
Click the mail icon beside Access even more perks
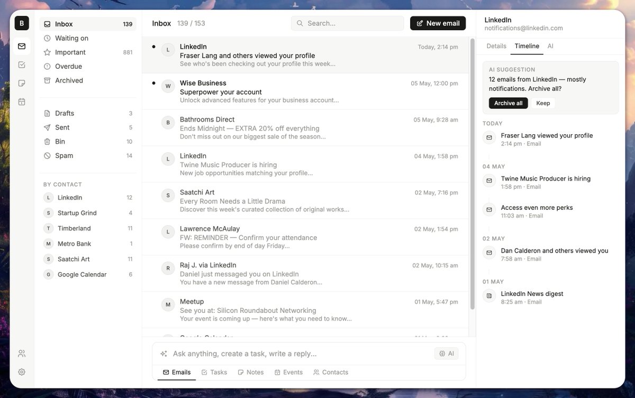point(489,209)
